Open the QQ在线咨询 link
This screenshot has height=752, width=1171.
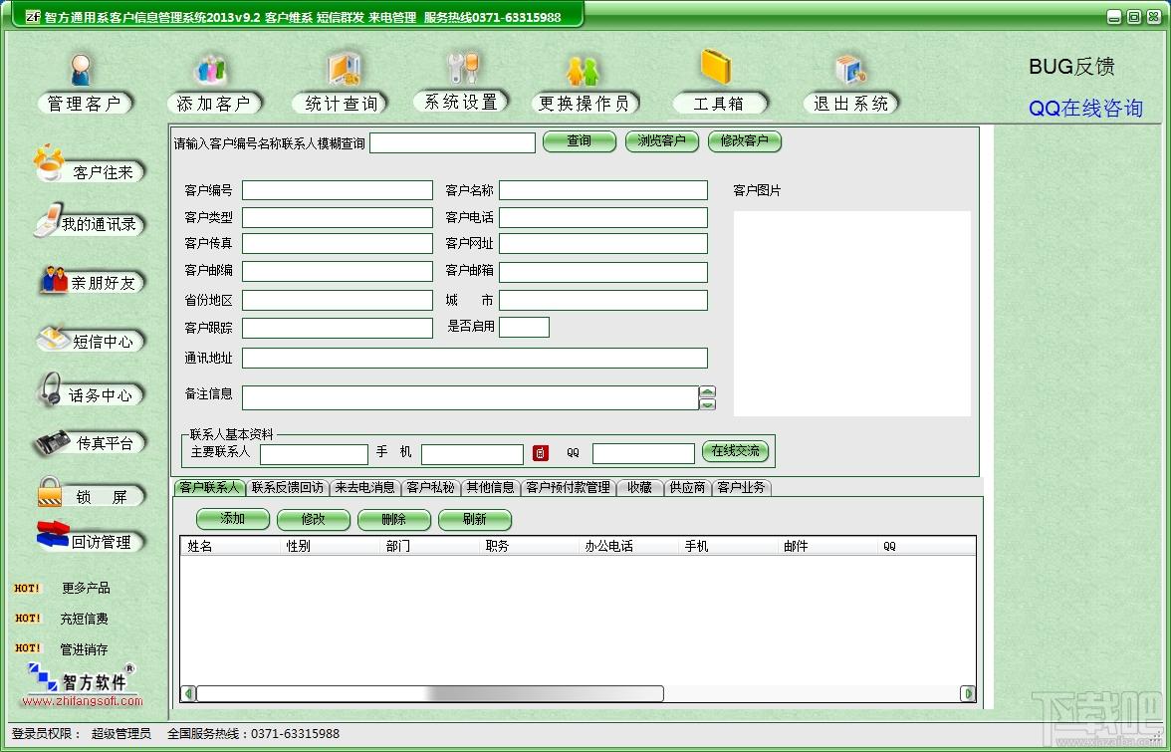click(x=1085, y=109)
